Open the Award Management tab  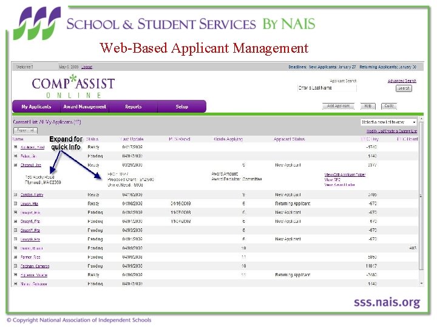coord(85,107)
